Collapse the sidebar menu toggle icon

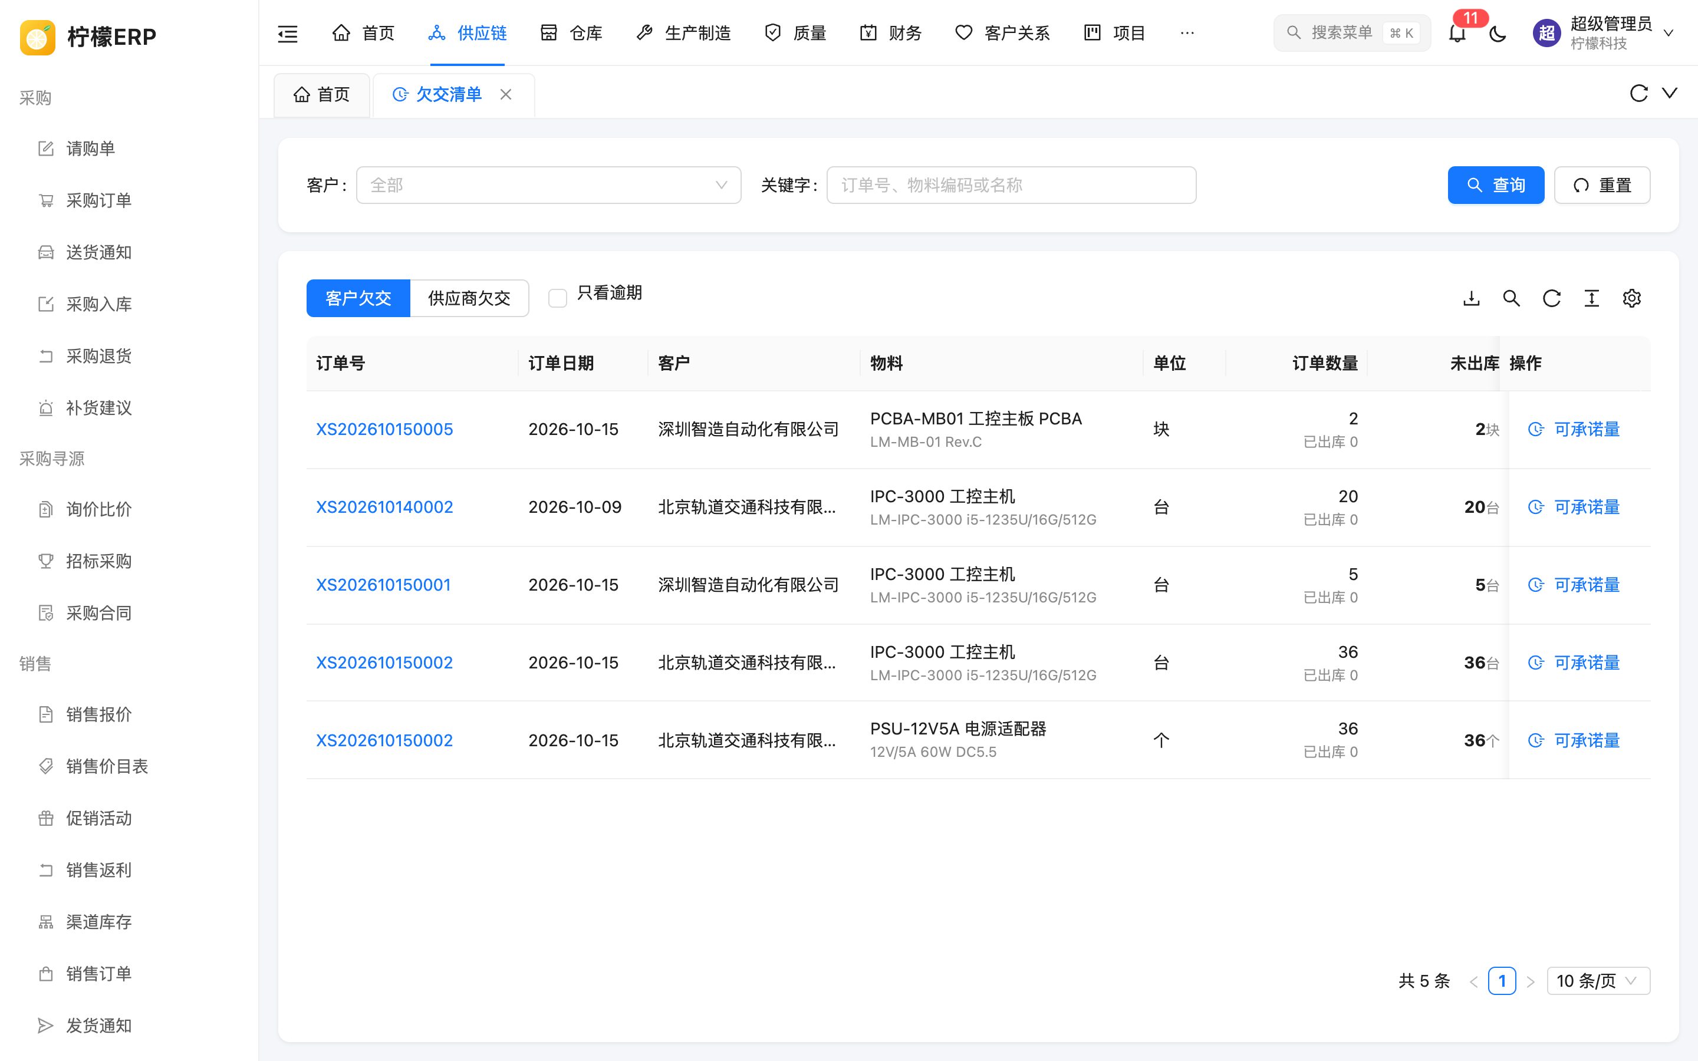click(288, 33)
